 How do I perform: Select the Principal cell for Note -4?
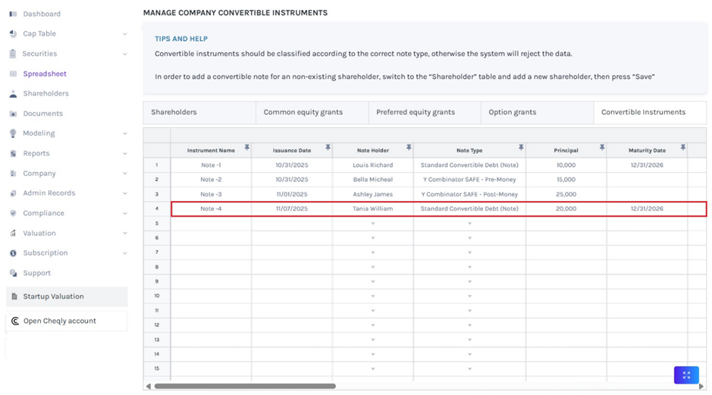click(566, 208)
